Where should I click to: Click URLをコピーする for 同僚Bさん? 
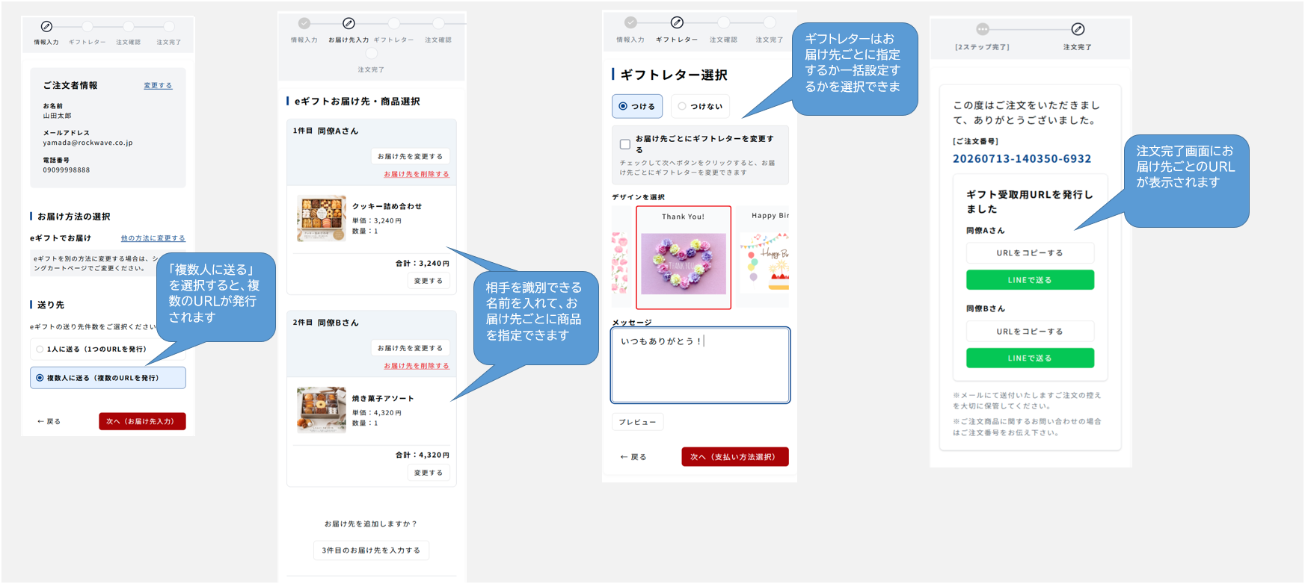click(x=1030, y=332)
